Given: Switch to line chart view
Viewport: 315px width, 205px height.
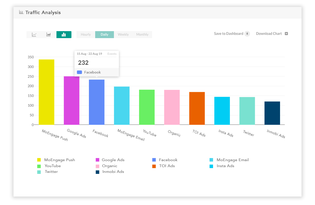Looking at the screenshot, I should (34, 35).
